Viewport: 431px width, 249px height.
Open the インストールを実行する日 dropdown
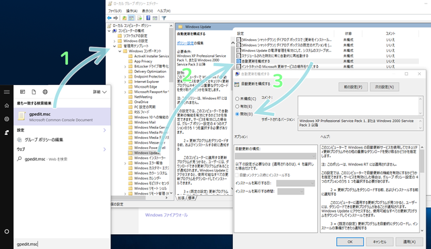click(x=296, y=183)
